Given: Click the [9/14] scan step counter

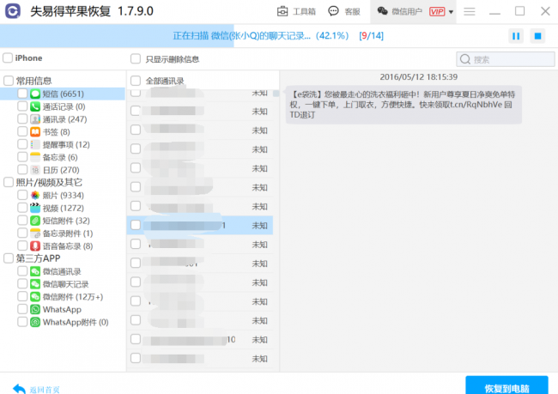Looking at the screenshot, I should pyautogui.click(x=371, y=36).
